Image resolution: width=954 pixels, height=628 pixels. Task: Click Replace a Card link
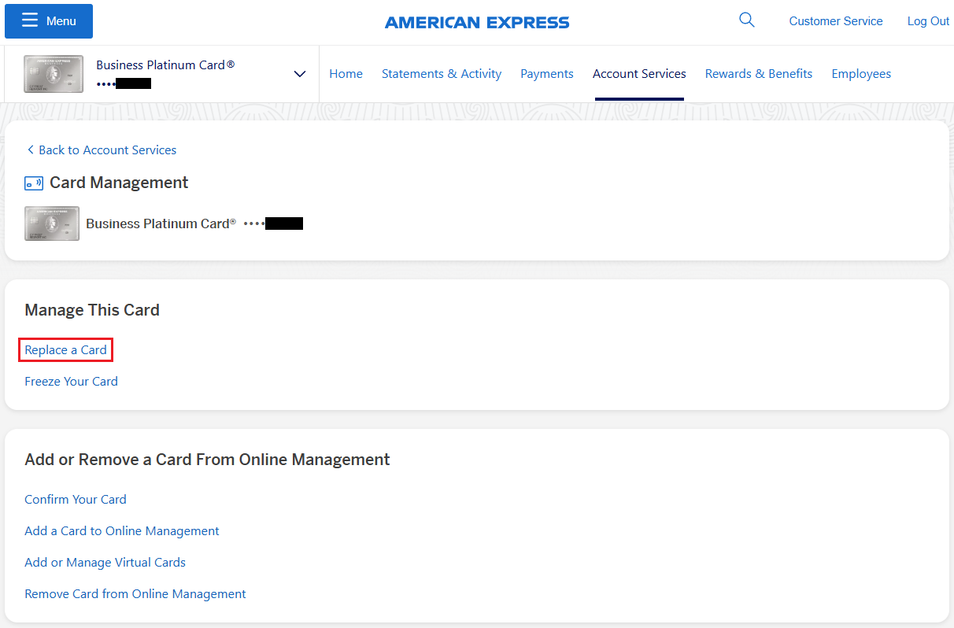(x=65, y=350)
